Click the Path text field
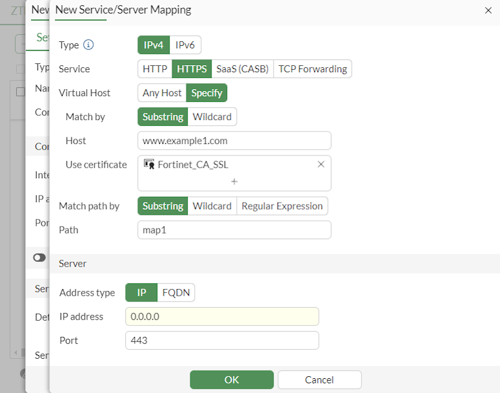 coord(234,230)
